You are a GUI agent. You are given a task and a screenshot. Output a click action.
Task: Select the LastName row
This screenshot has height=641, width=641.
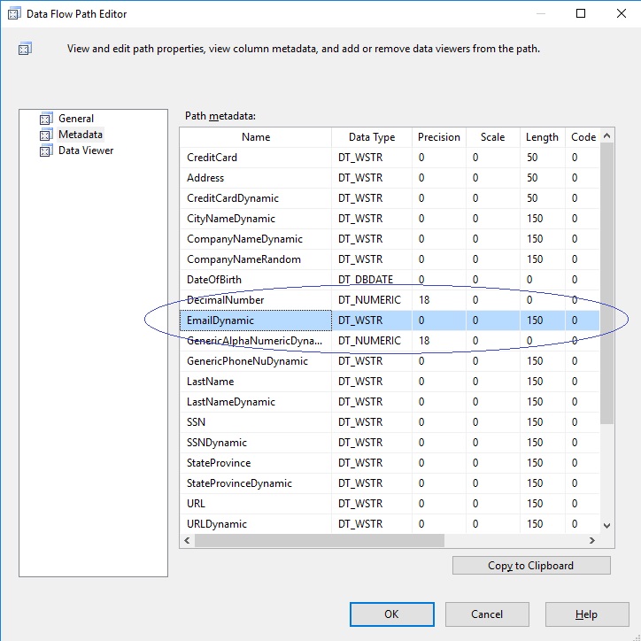tap(390, 382)
